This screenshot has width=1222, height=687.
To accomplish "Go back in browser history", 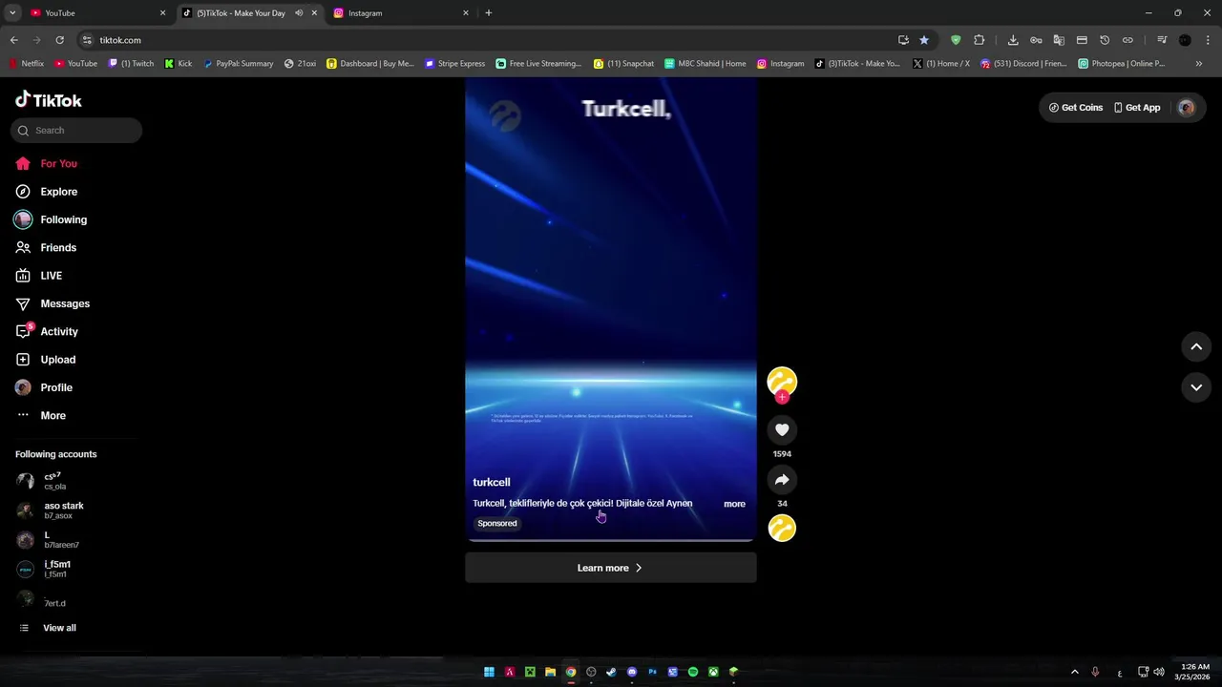I will tap(13, 40).
